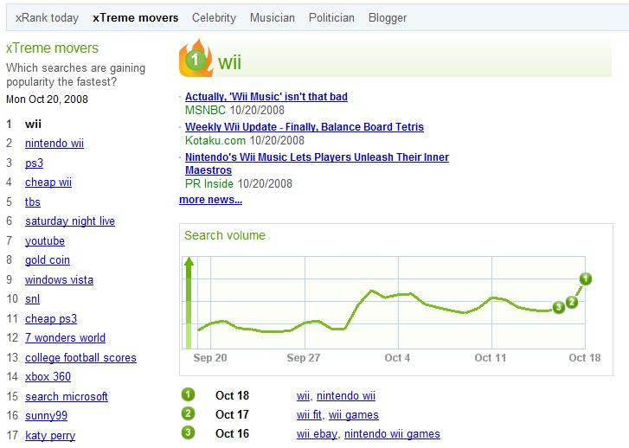Open the Blogger tab
The image size is (629, 448).
pos(388,17)
